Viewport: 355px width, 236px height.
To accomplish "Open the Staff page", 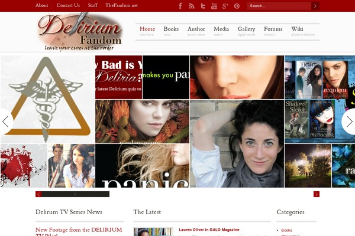I will point(93,5).
